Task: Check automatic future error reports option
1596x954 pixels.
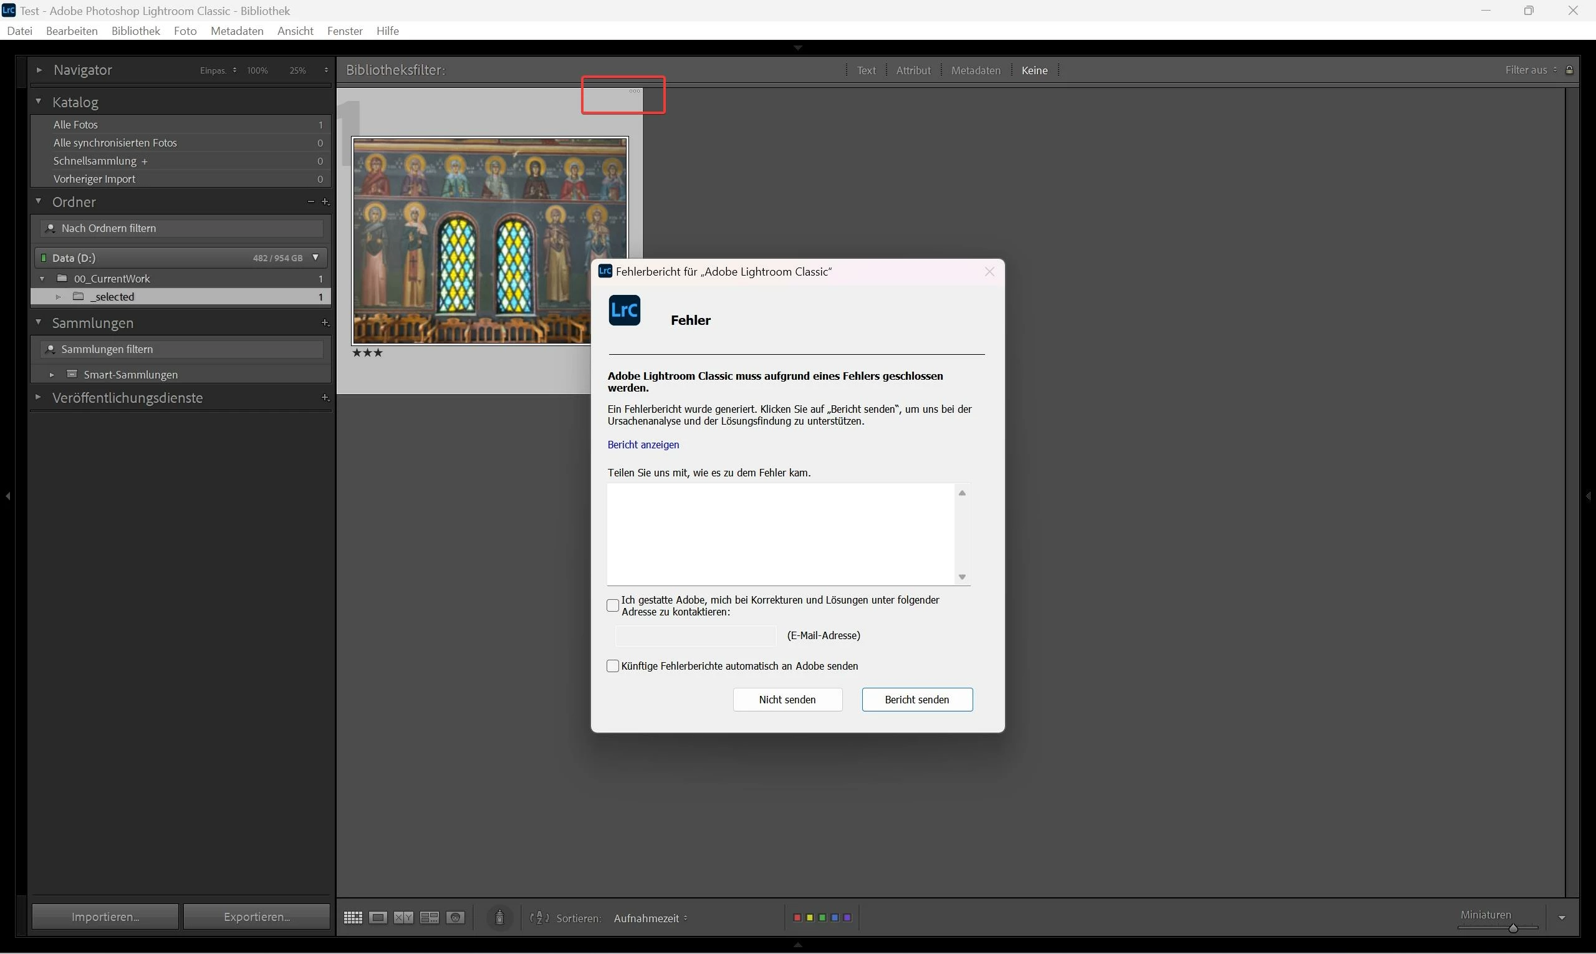Action: [x=613, y=666]
